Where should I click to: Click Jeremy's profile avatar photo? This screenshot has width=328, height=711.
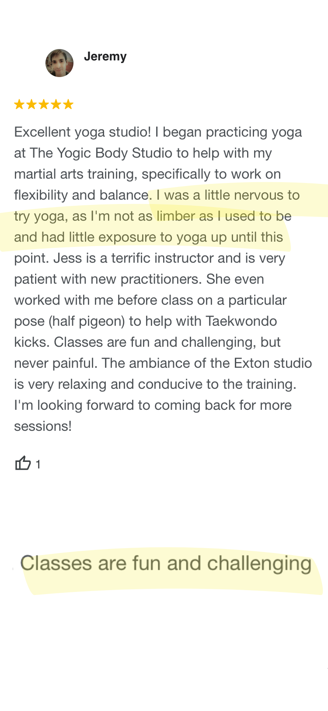pos(59,63)
